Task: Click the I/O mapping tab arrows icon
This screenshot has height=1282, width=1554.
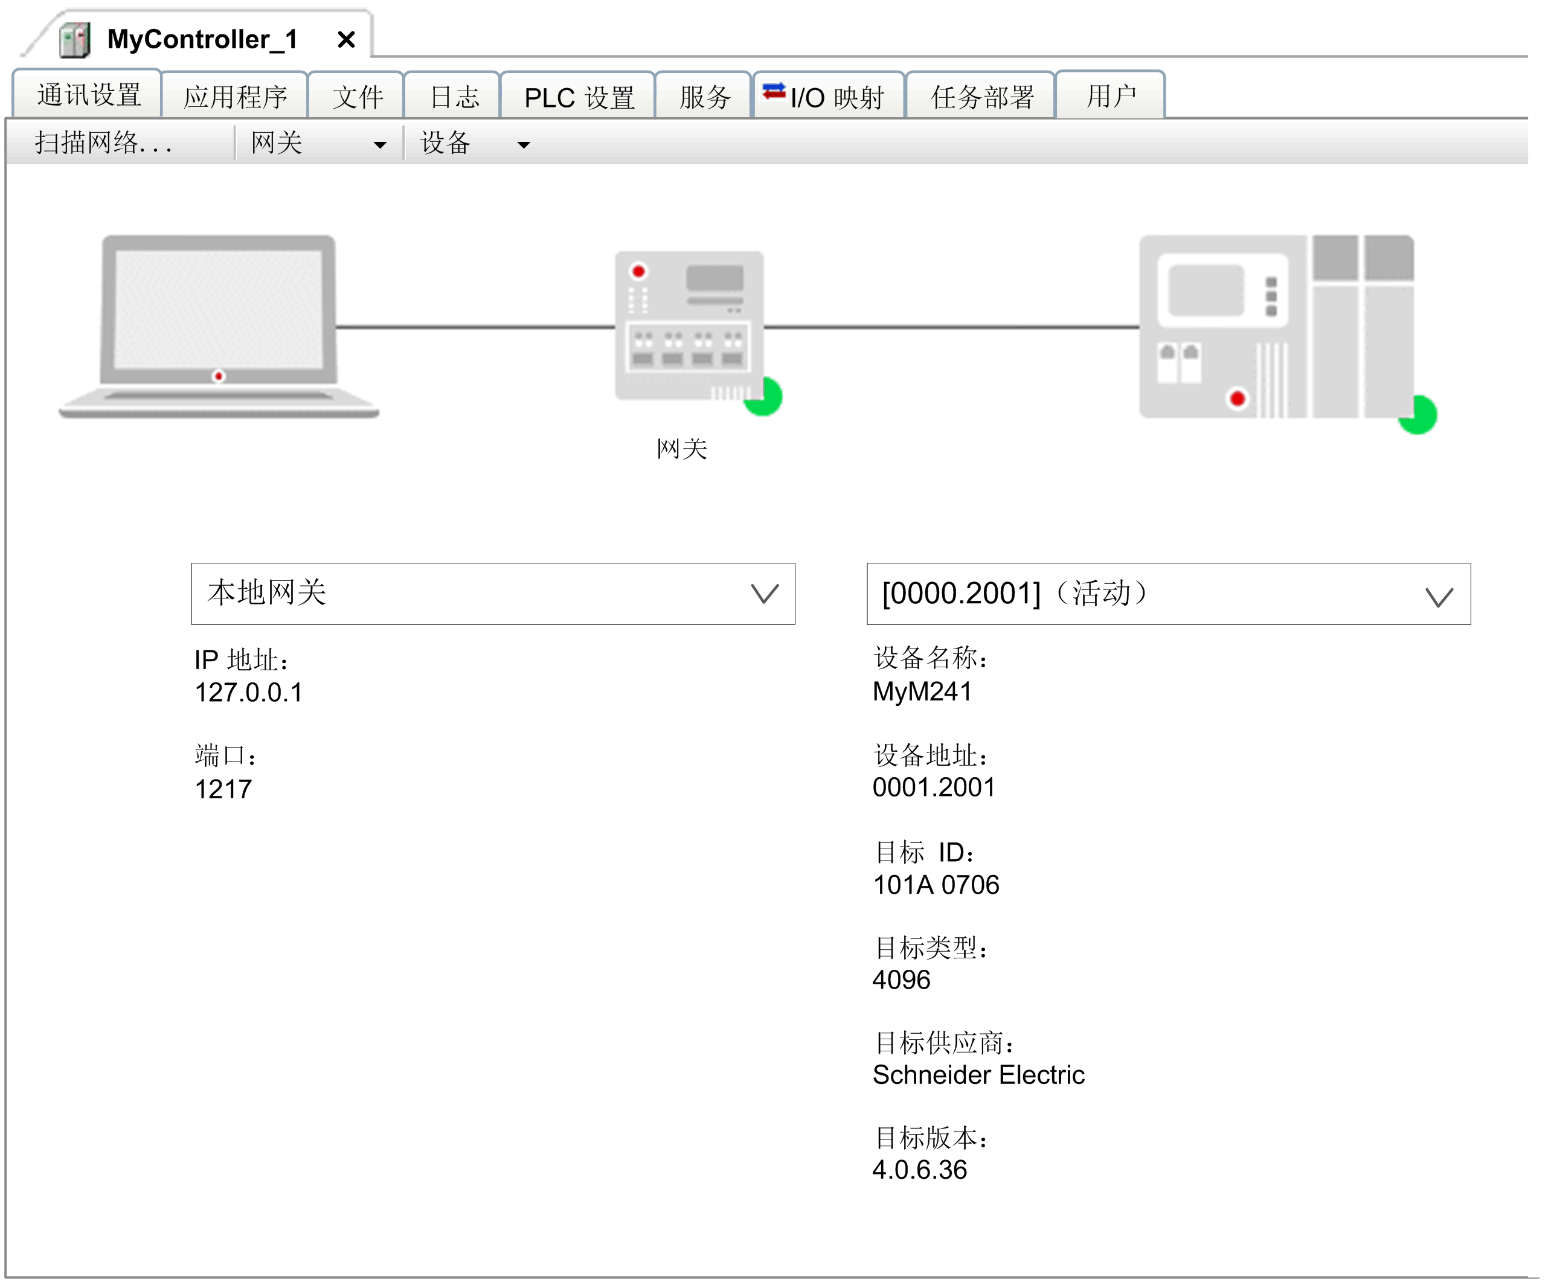Action: click(x=773, y=92)
